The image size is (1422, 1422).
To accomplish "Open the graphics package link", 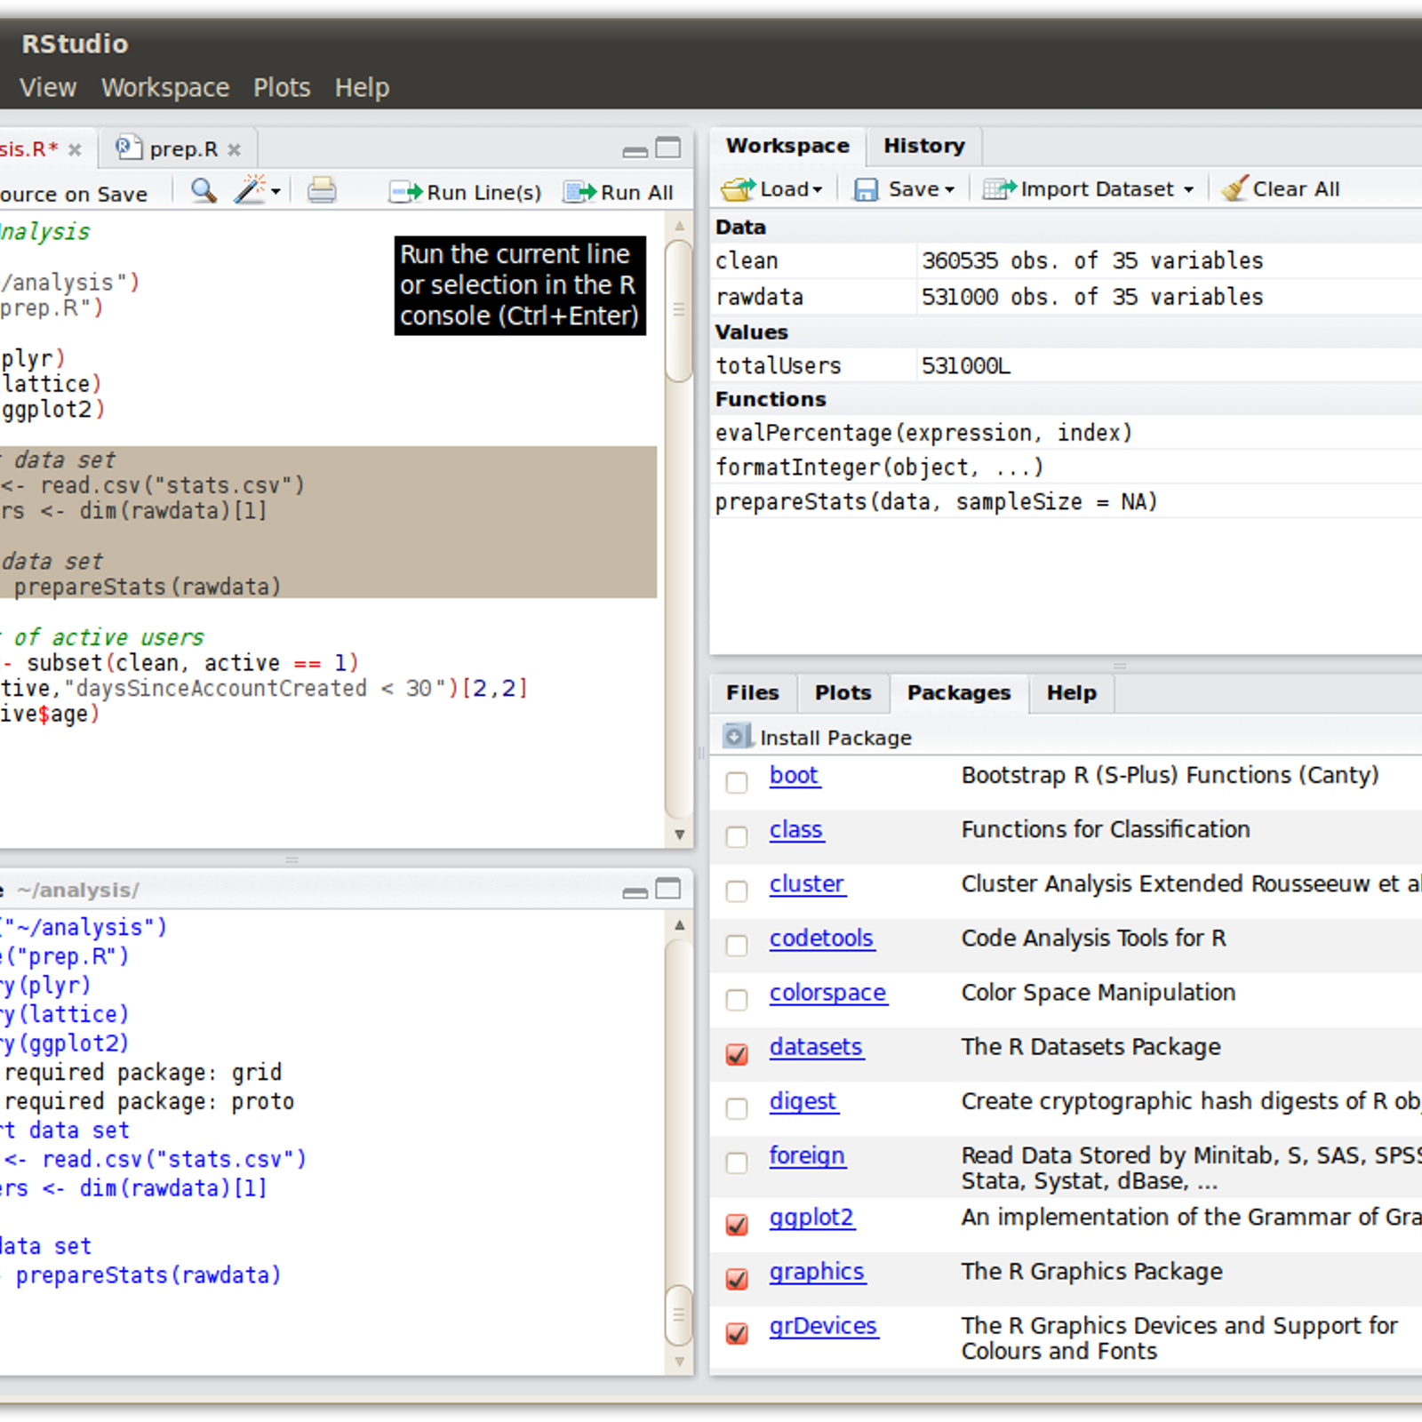I will [817, 1272].
